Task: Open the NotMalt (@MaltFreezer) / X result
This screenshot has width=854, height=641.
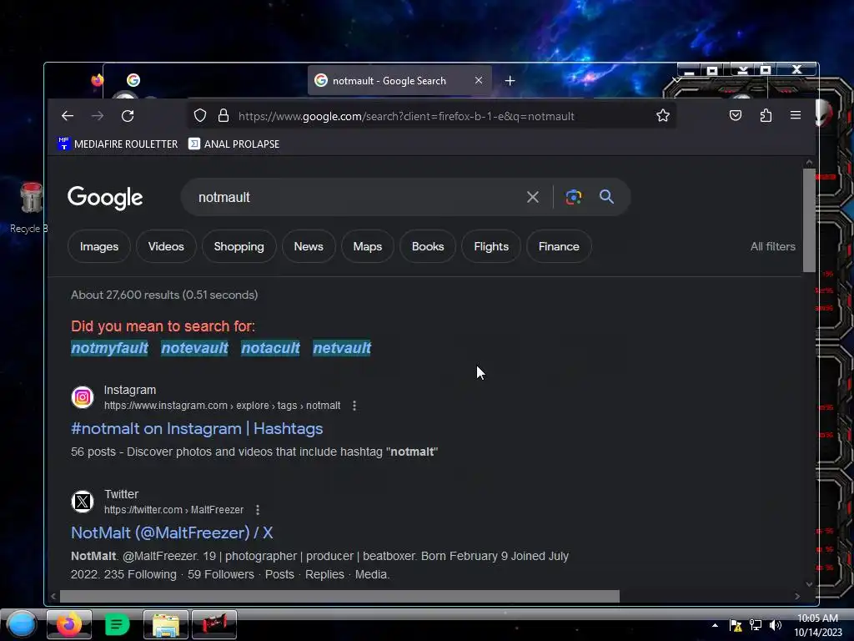Action: [172, 532]
